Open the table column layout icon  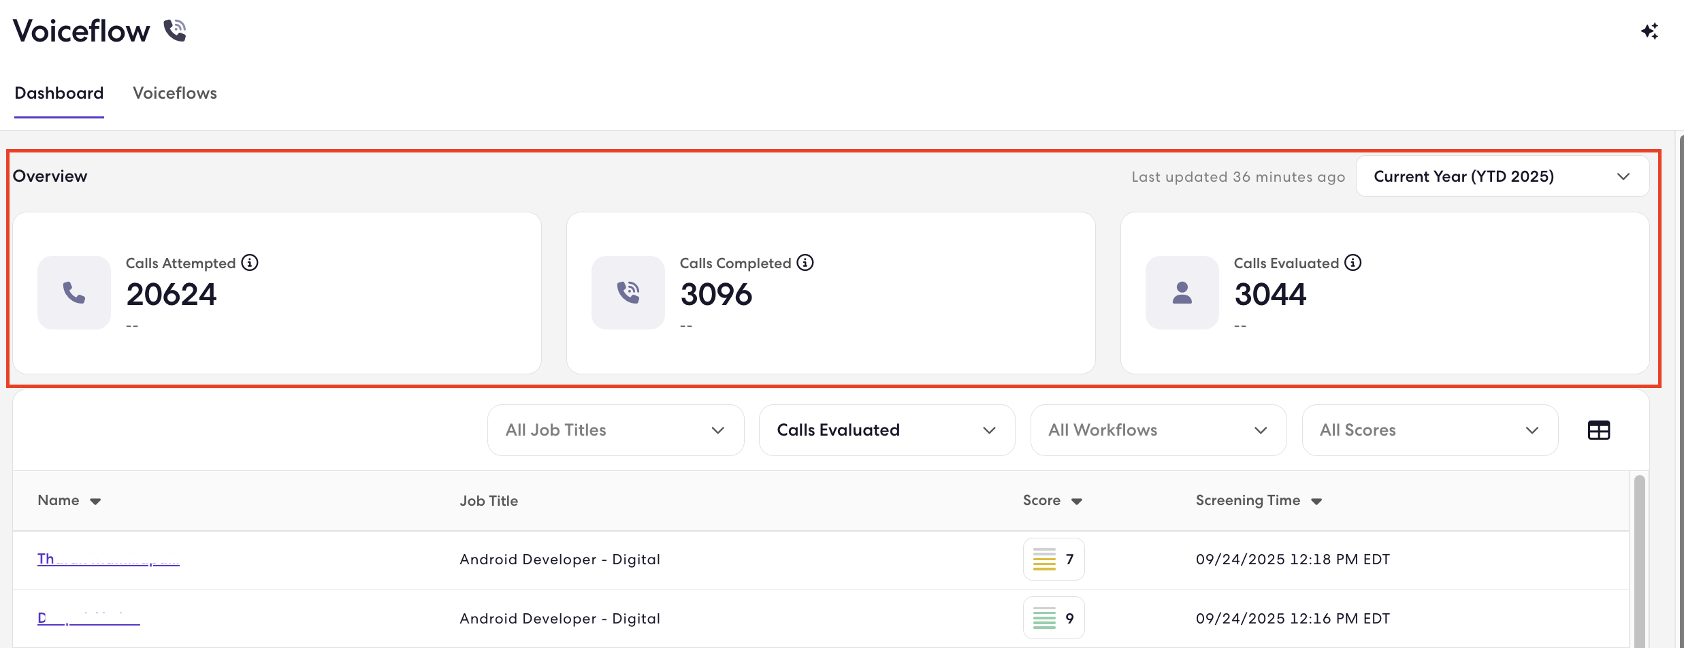(1599, 430)
